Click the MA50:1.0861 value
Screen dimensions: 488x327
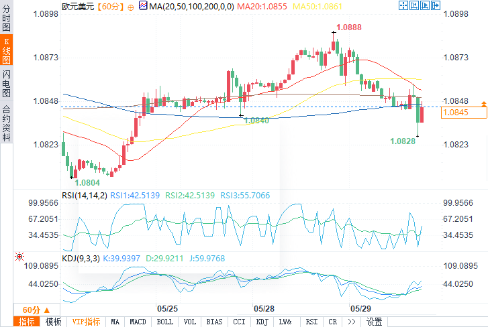[318, 7]
